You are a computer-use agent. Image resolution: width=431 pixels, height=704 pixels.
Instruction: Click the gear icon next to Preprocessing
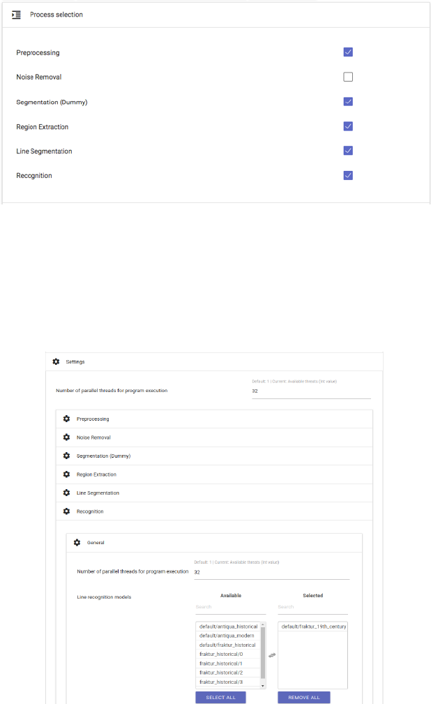66,419
